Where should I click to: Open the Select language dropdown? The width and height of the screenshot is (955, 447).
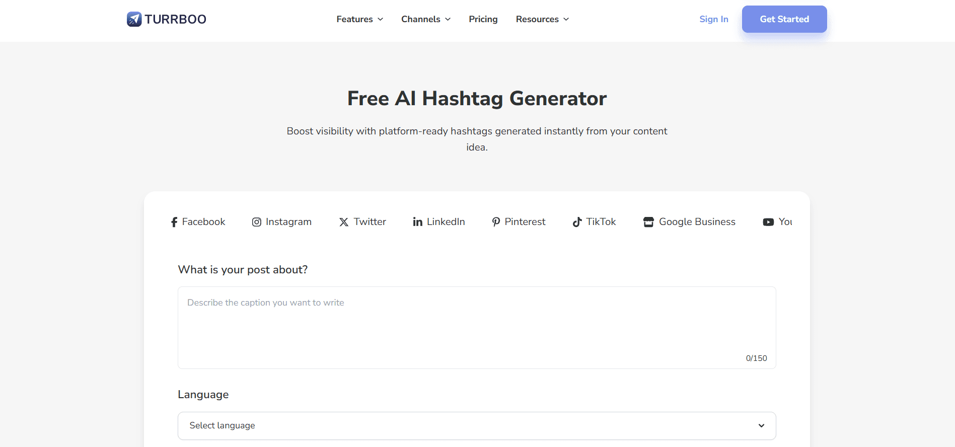(x=476, y=425)
